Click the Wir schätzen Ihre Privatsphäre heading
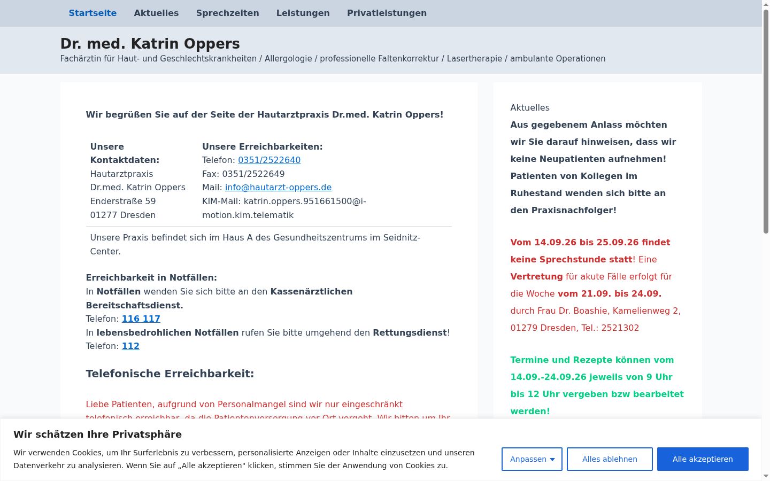770x481 pixels. [x=97, y=434]
